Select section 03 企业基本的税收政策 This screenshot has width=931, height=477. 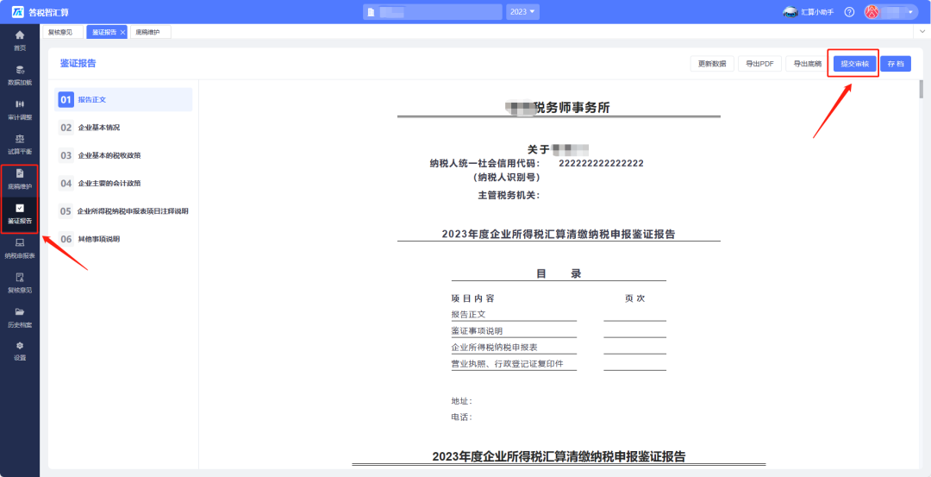(123, 155)
